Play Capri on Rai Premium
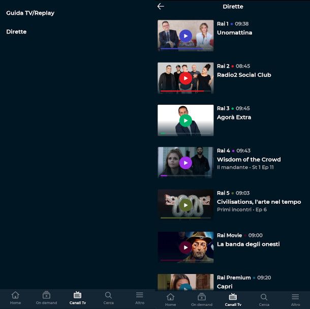 [x=185, y=288]
